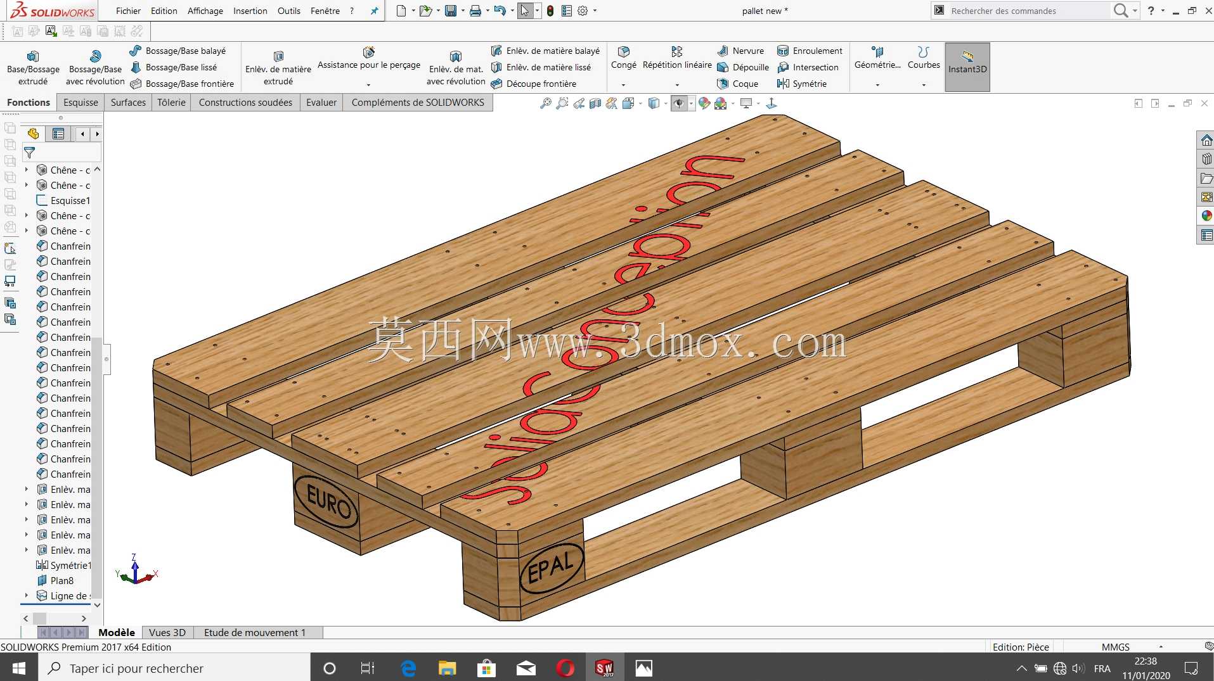Open the Géométrie dropdown arrow

point(877,85)
